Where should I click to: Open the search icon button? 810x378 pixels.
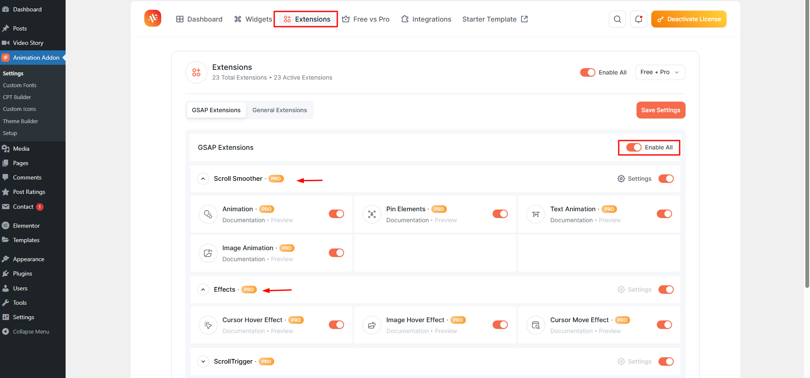click(617, 19)
